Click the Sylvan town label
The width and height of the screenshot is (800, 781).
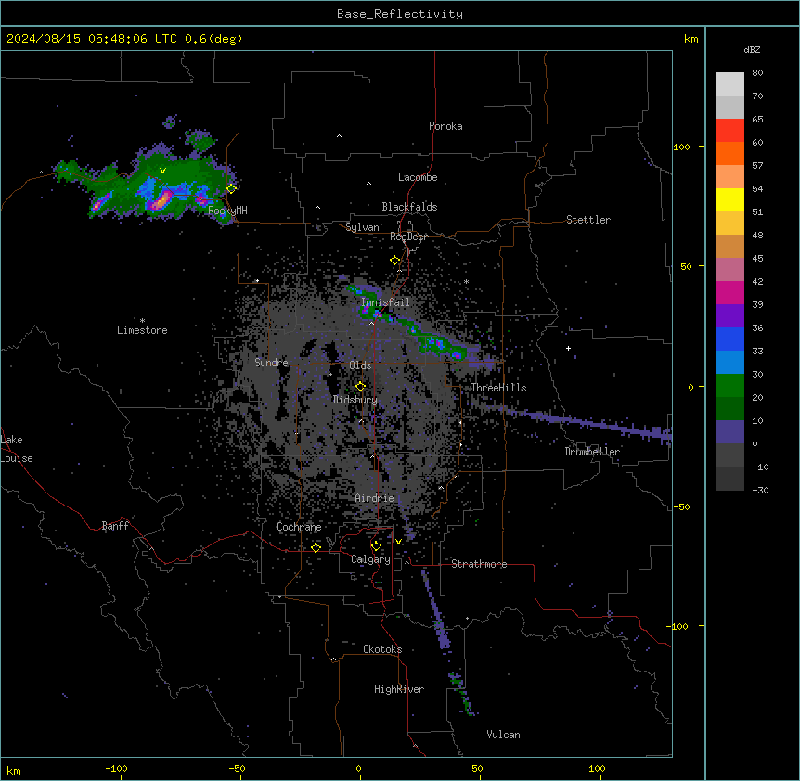coord(362,227)
